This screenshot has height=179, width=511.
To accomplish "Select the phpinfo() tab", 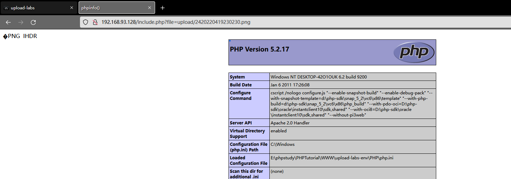I will click(117, 8).
